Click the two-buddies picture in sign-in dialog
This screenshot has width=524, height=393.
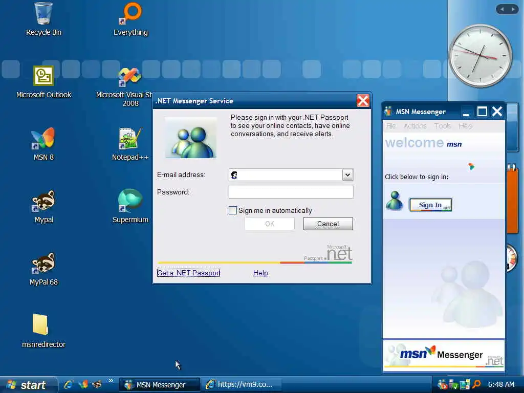tap(191, 138)
